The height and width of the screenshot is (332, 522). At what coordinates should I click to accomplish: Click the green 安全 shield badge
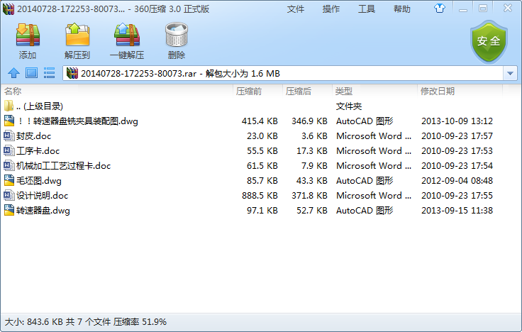coord(489,41)
